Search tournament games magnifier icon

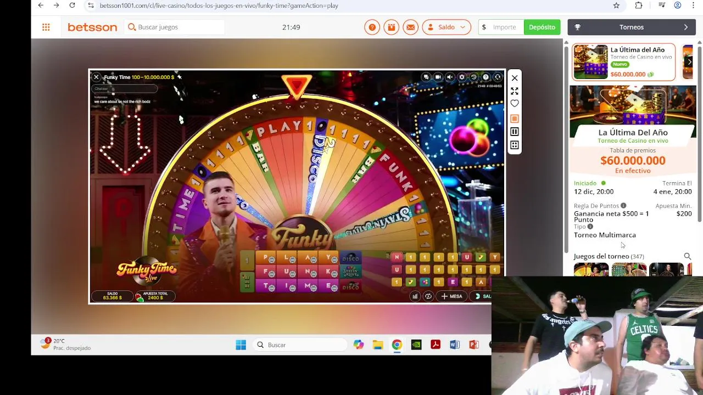(x=687, y=256)
